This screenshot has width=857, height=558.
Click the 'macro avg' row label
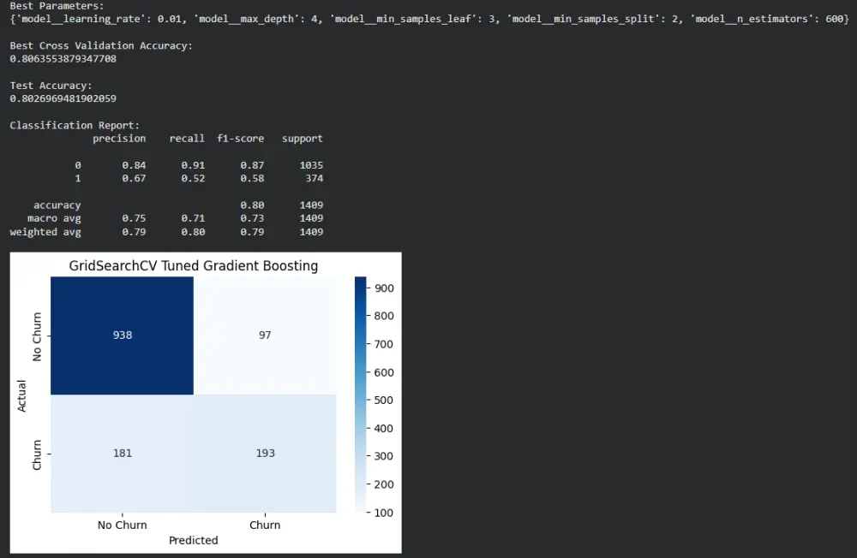tap(54, 218)
